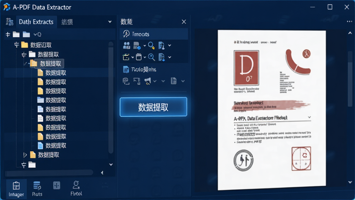Switch to the tab right of Dath Extracts

[67, 22]
